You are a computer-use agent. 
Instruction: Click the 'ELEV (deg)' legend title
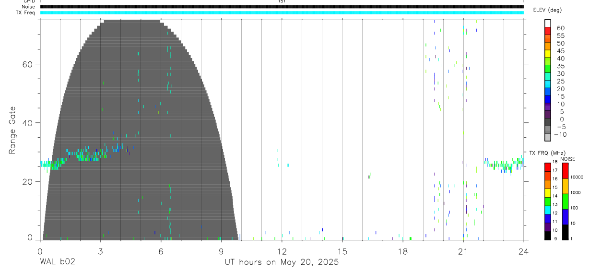click(547, 10)
